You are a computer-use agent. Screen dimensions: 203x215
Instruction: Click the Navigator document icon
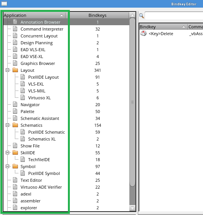[x=15, y=105]
